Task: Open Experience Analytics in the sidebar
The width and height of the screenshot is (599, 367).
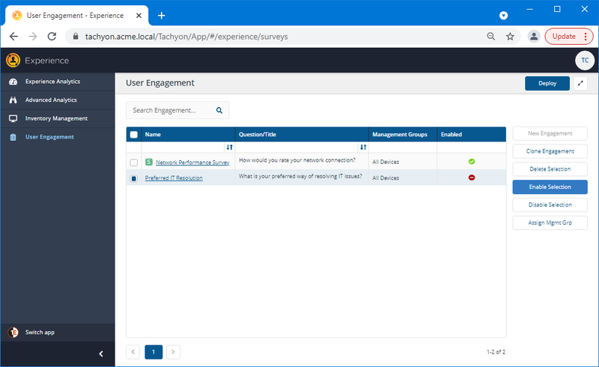Action: [x=52, y=82]
